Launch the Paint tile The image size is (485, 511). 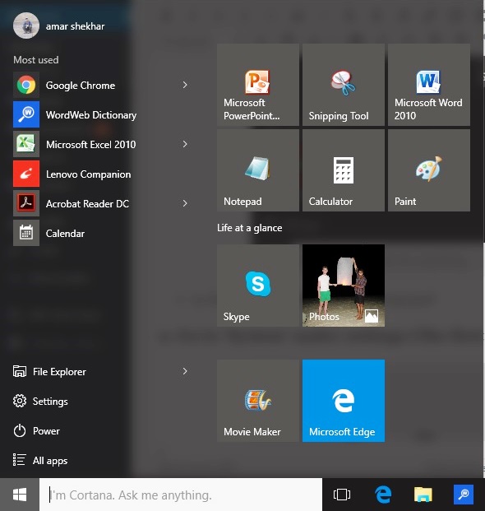pyautogui.click(x=429, y=170)
